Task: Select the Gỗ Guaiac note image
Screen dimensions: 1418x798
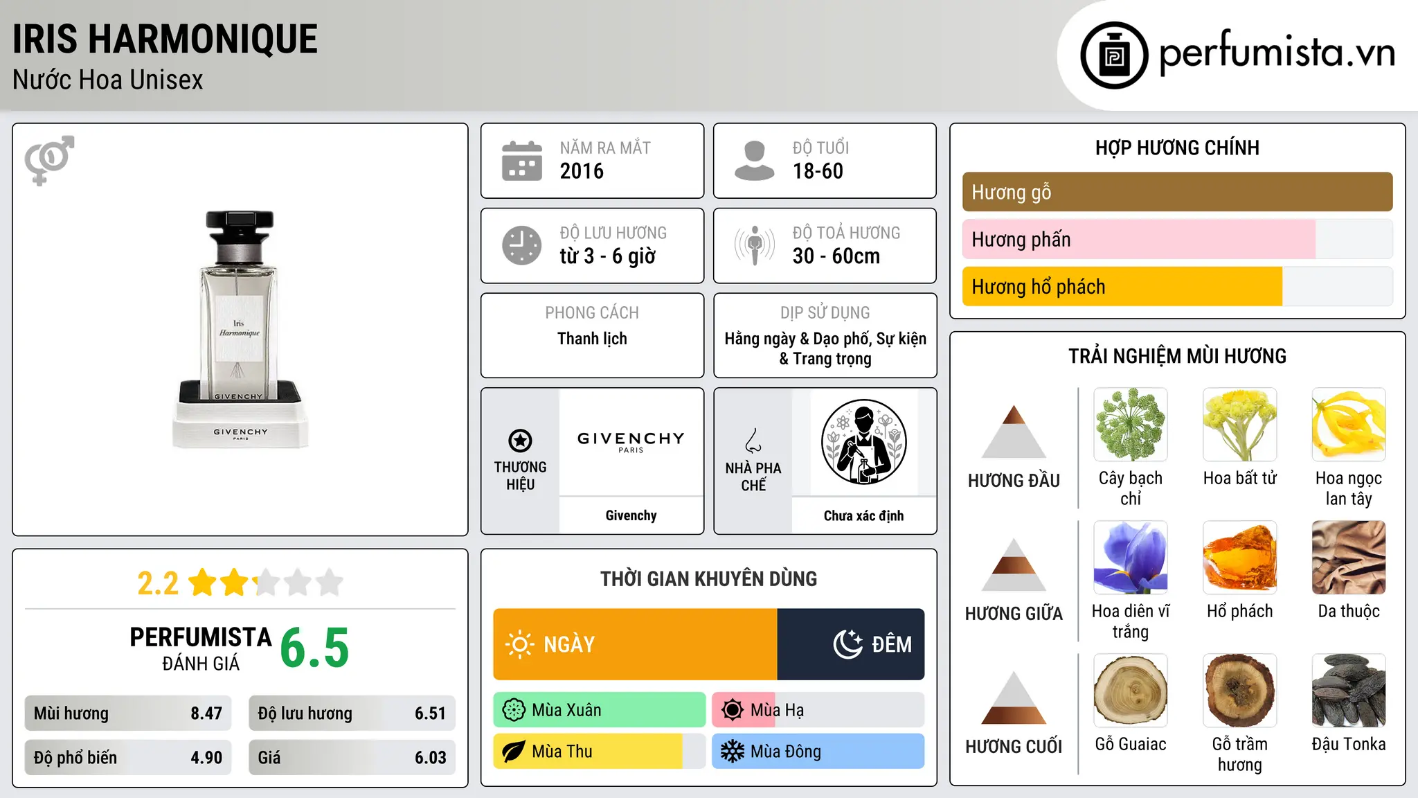Action: (x=1131, y=691)
